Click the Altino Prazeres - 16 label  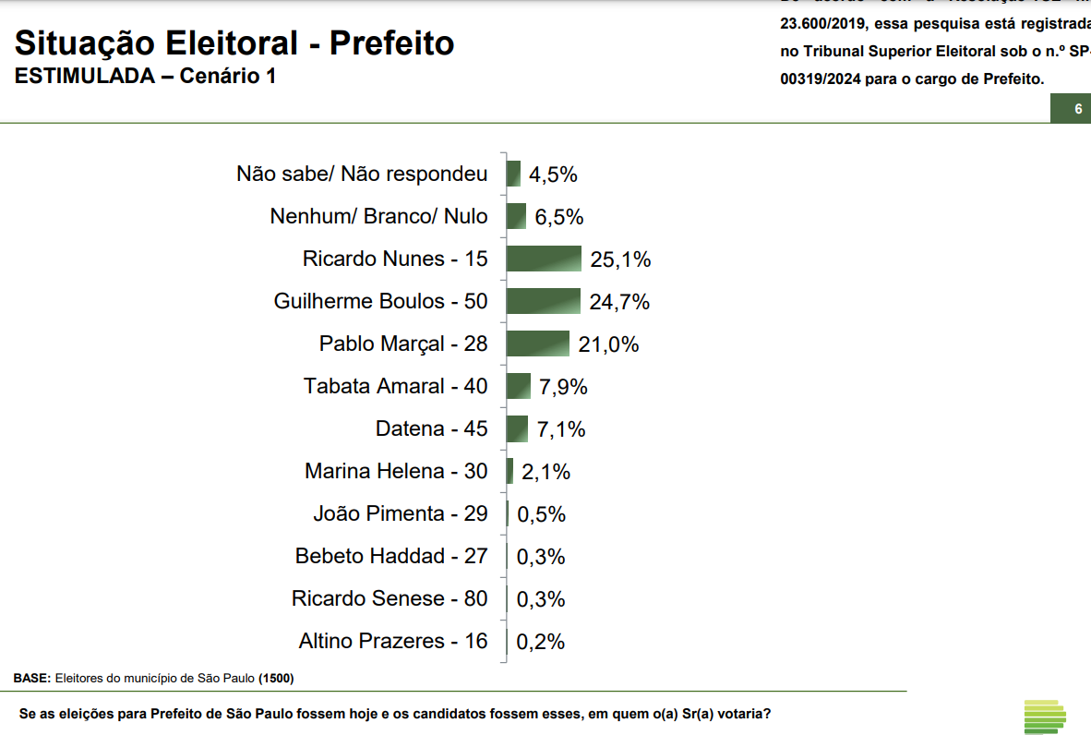[393, 641]
